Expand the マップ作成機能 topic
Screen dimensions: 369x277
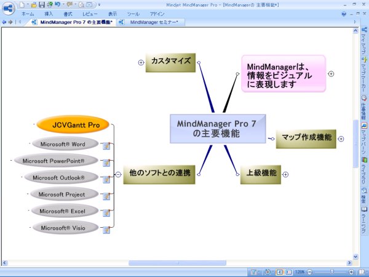tap(341, 138)
